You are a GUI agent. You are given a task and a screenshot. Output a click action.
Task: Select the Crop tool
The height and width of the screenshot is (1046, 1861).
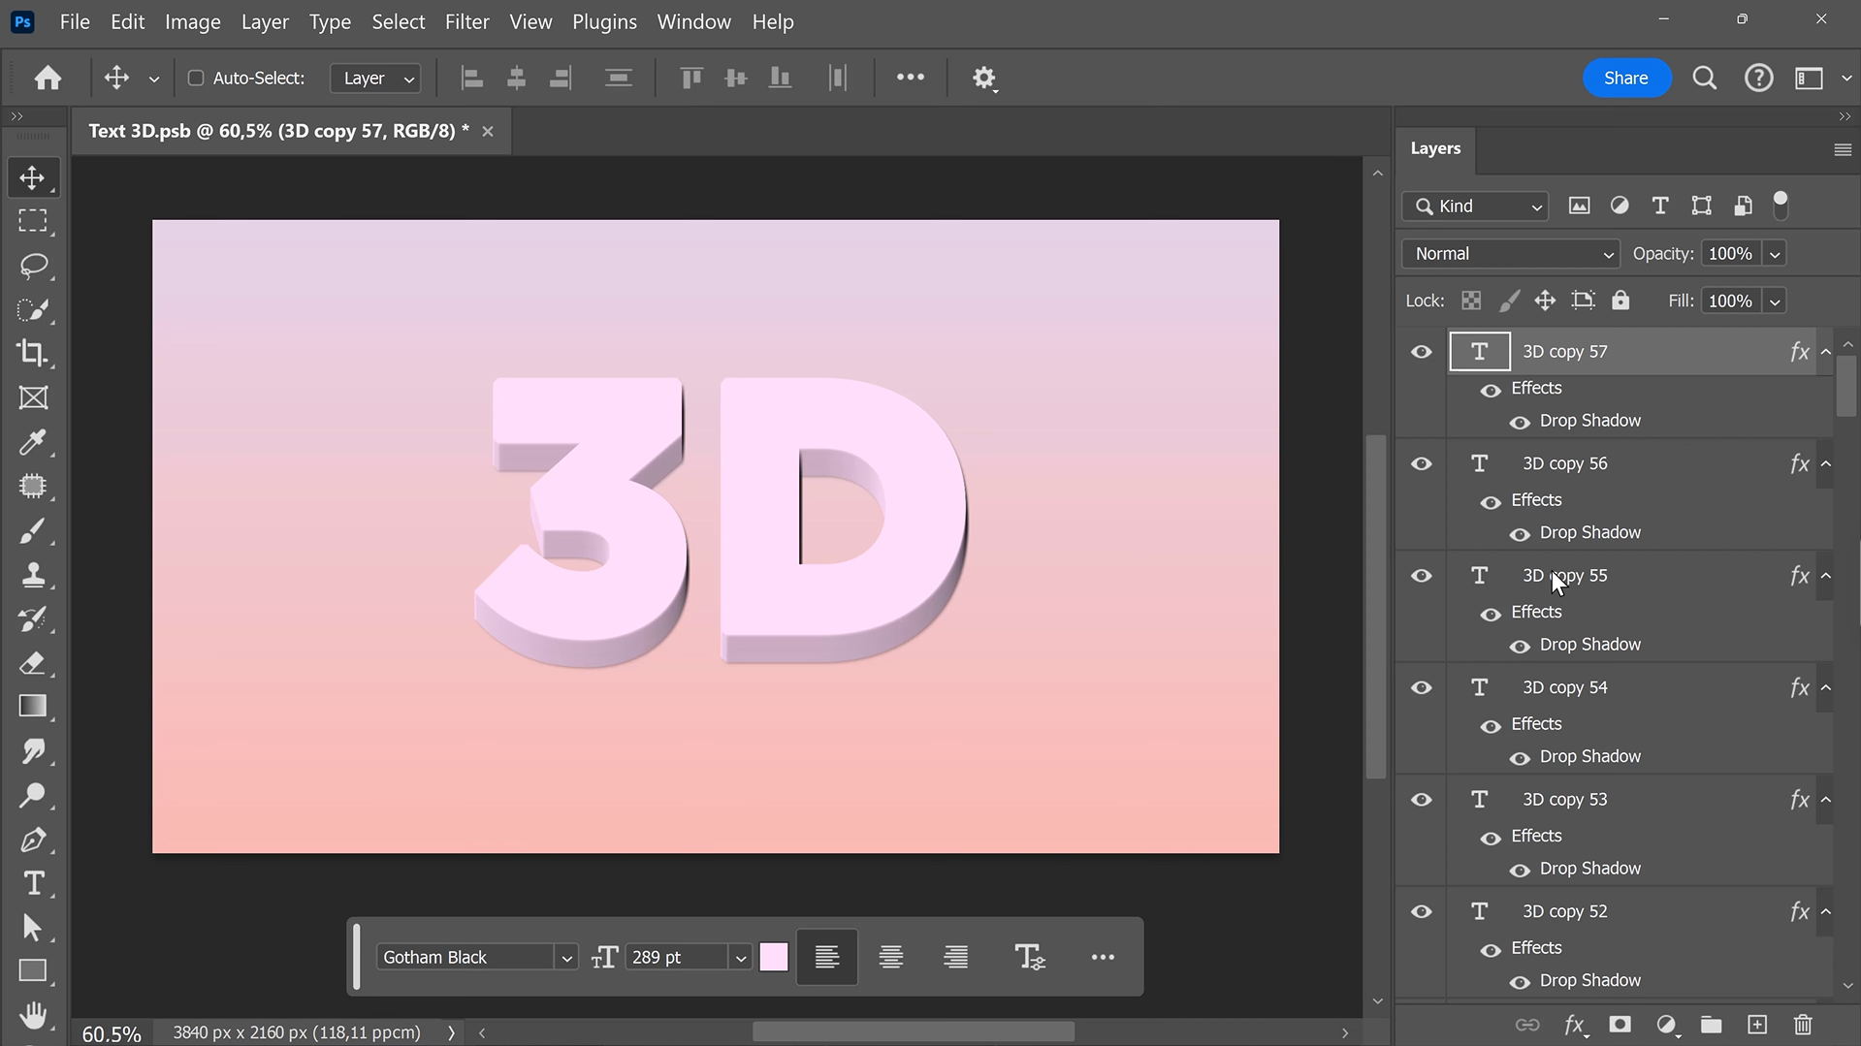point(33,353)
